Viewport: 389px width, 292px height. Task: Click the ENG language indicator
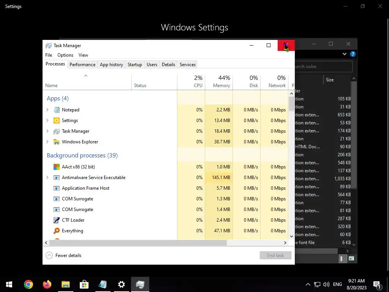pos(337,284)
